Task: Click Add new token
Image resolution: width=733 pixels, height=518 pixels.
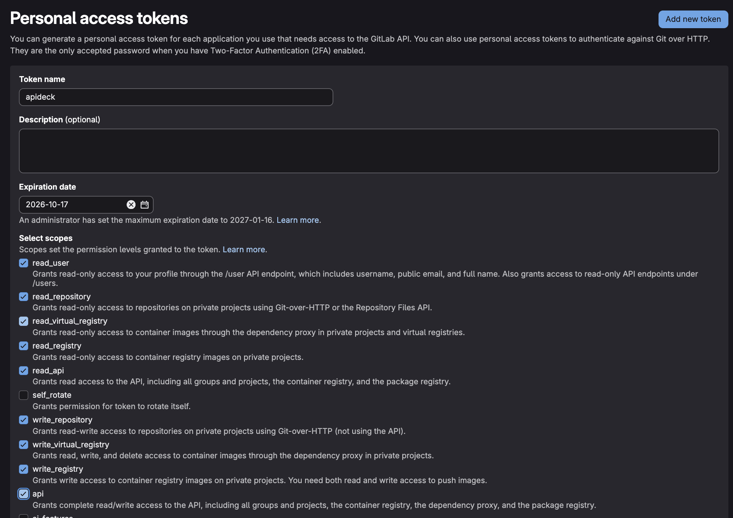Action: pos(693,19)
